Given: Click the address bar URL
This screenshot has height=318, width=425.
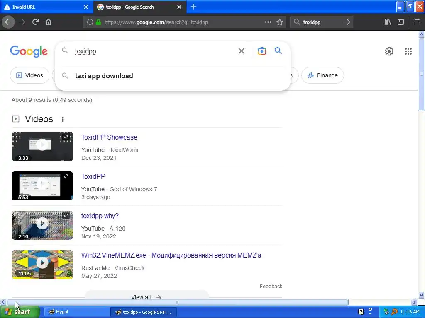Looking at the screenshot, I should [x=156, y=22].
